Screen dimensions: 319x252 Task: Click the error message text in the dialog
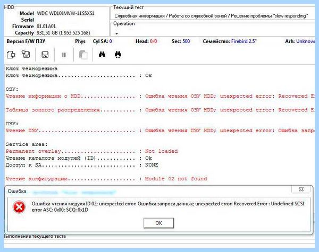(168, 207)
